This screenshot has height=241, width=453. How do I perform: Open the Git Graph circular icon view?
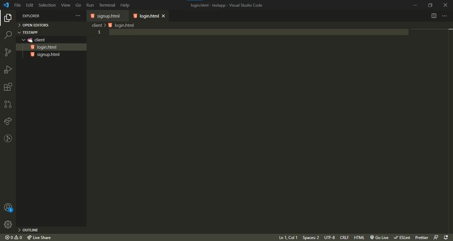[8, 139]
